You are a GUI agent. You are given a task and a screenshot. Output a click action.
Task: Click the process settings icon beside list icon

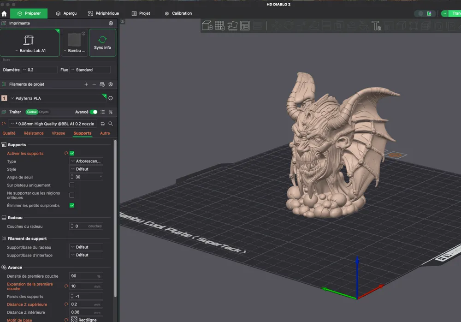[x=111, y=112]
